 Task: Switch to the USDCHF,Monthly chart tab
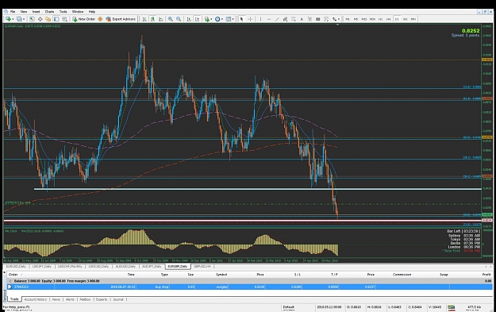point(71,267)
